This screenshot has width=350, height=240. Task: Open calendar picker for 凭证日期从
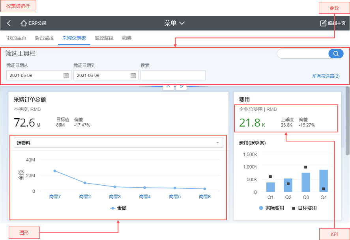[x=66, y=75]
